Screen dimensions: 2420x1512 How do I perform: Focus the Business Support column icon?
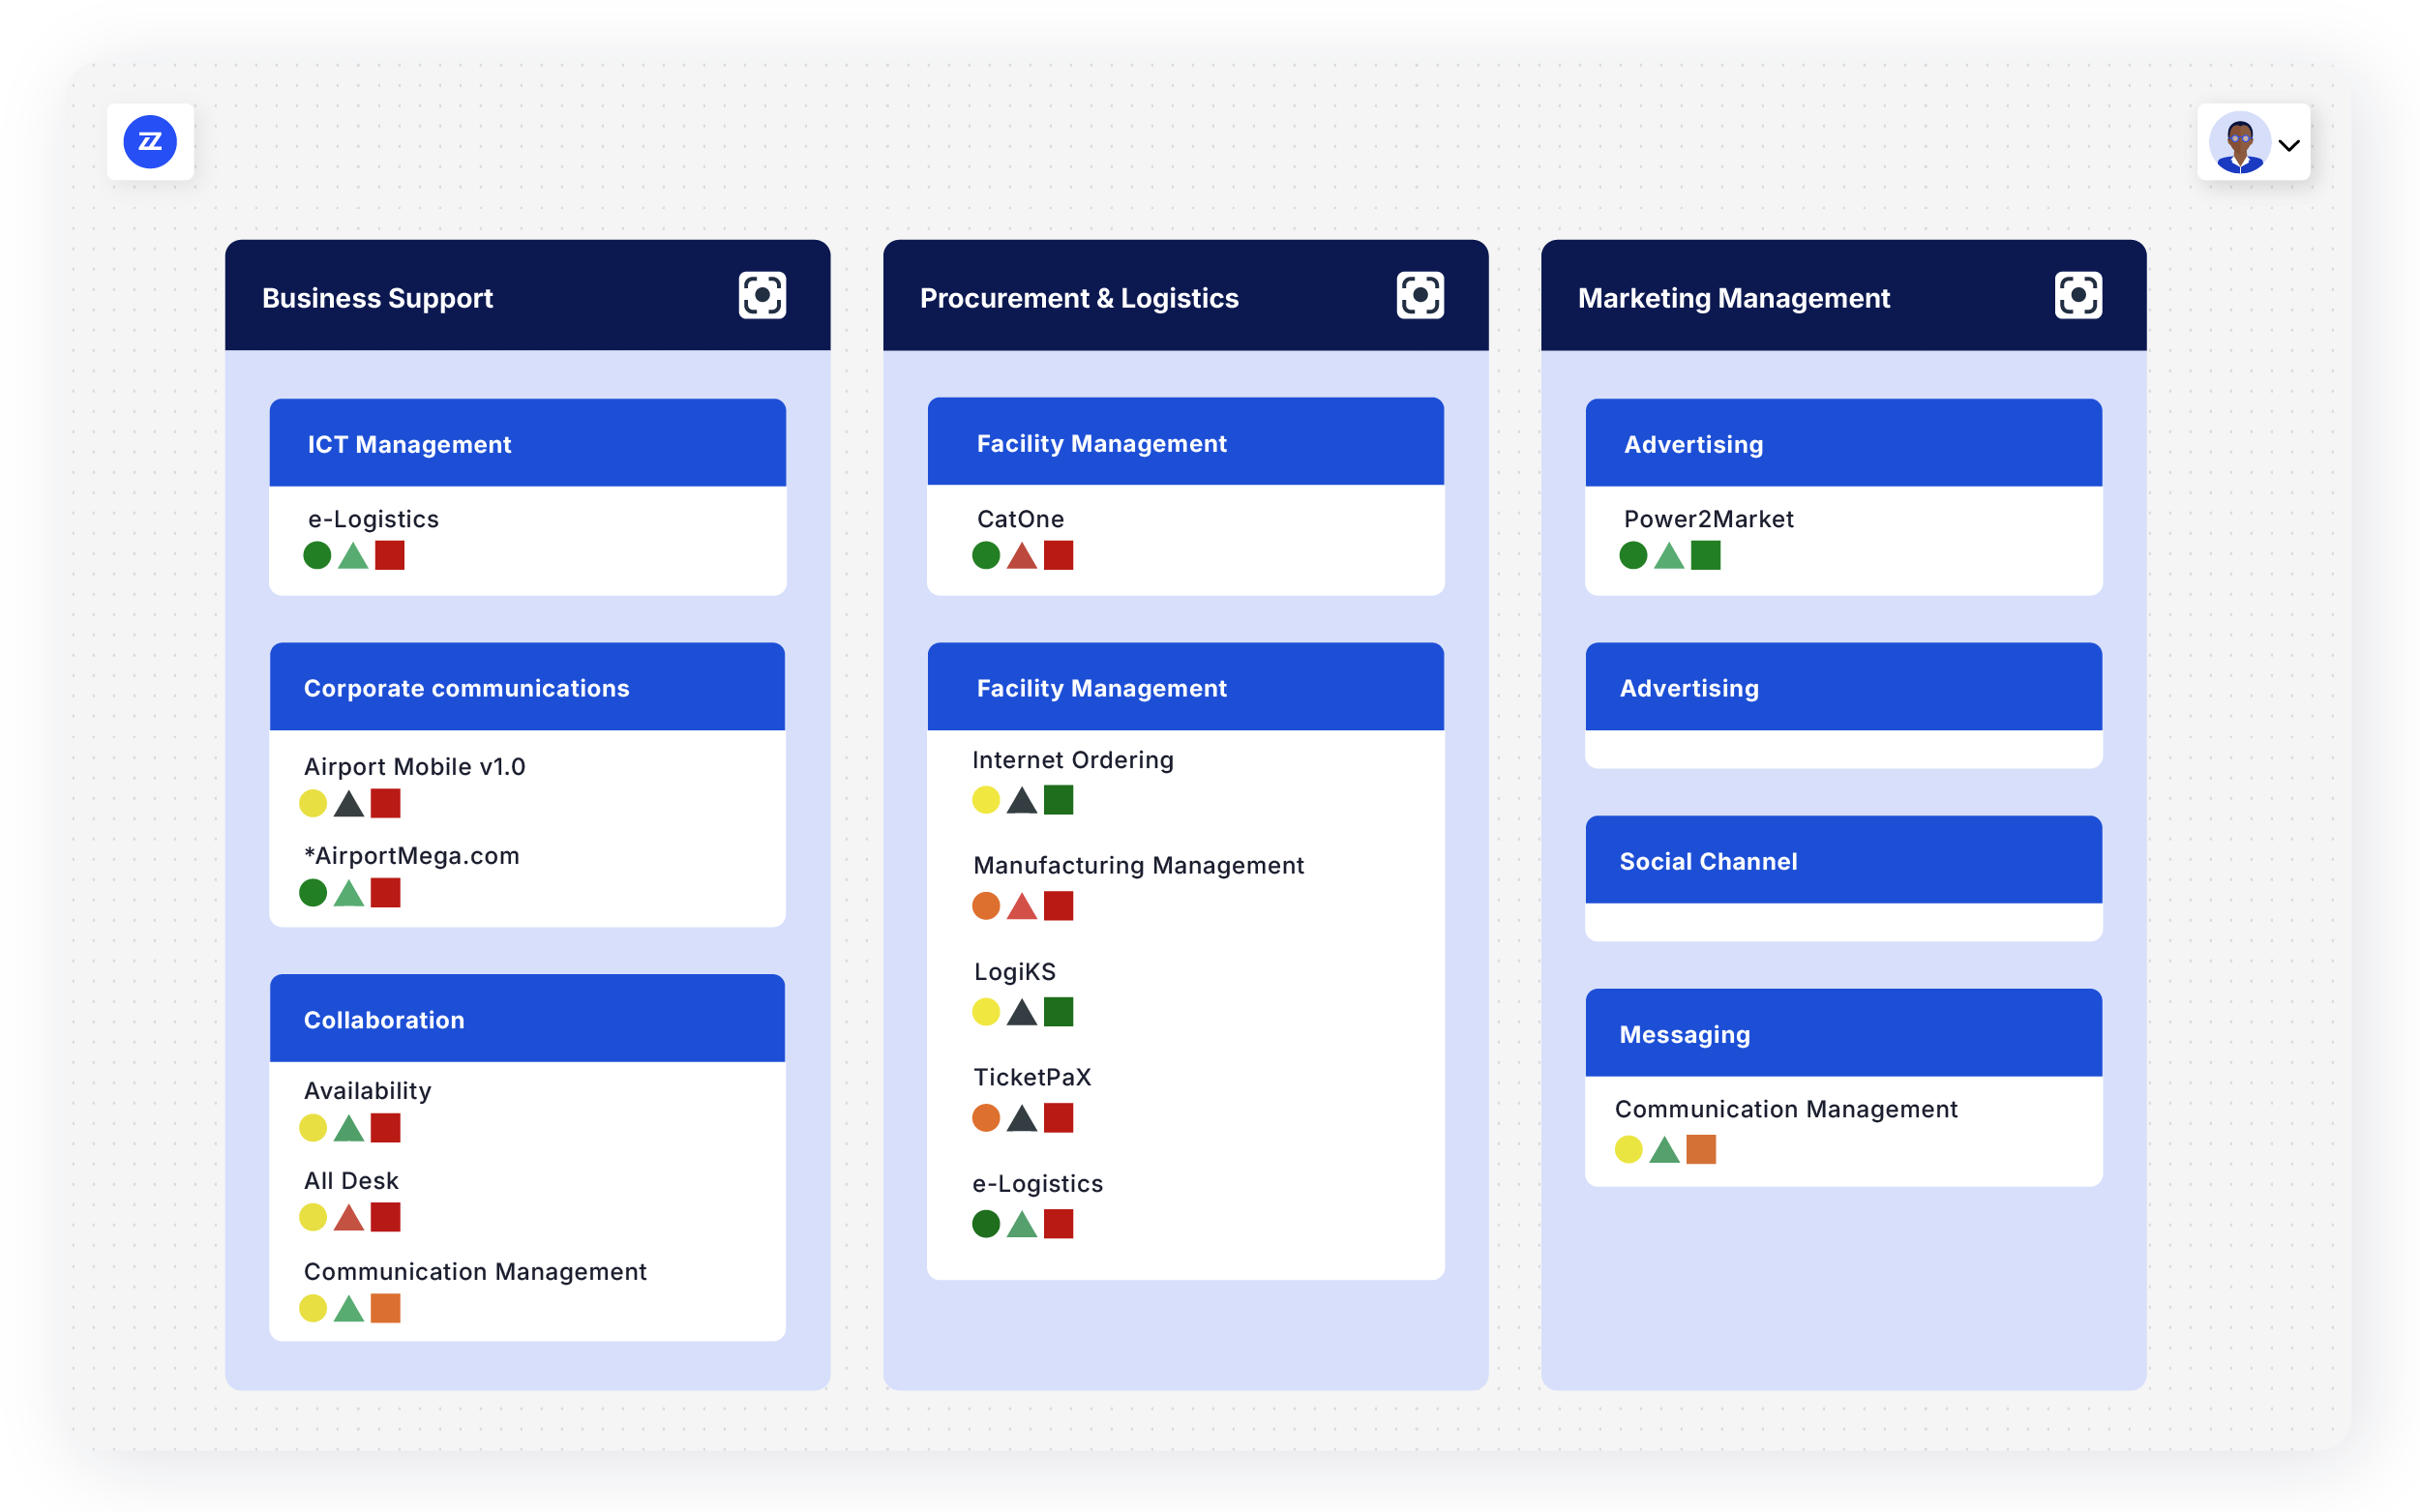[762, 295]
